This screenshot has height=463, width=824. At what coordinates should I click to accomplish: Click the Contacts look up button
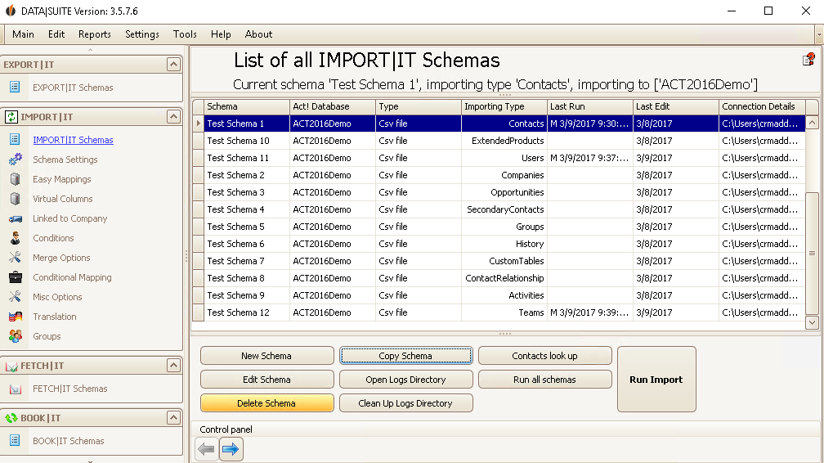point(545,356)
